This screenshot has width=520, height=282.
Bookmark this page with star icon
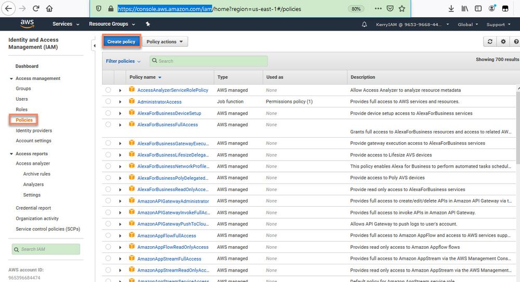[x=402, y=9]
